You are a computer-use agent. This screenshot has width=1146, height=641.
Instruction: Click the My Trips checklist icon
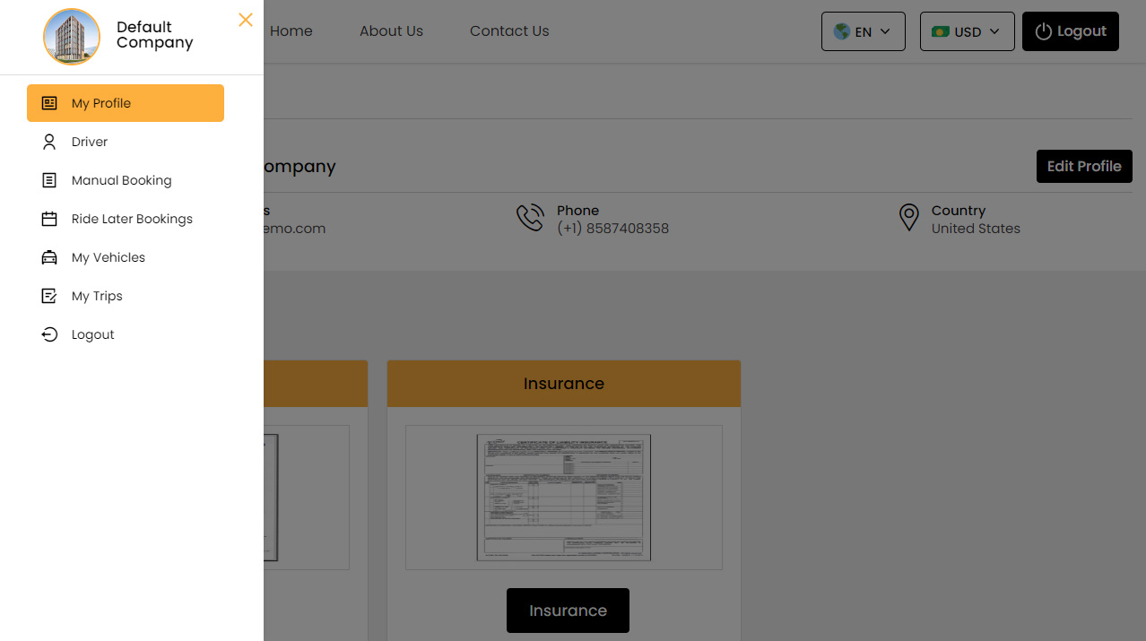pyautogui.click(x=49, y=296)
